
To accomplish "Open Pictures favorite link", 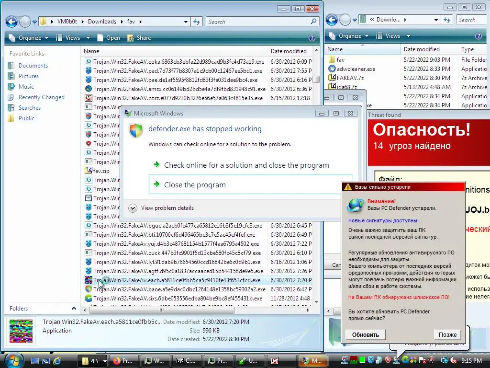I will coord(29,76).
